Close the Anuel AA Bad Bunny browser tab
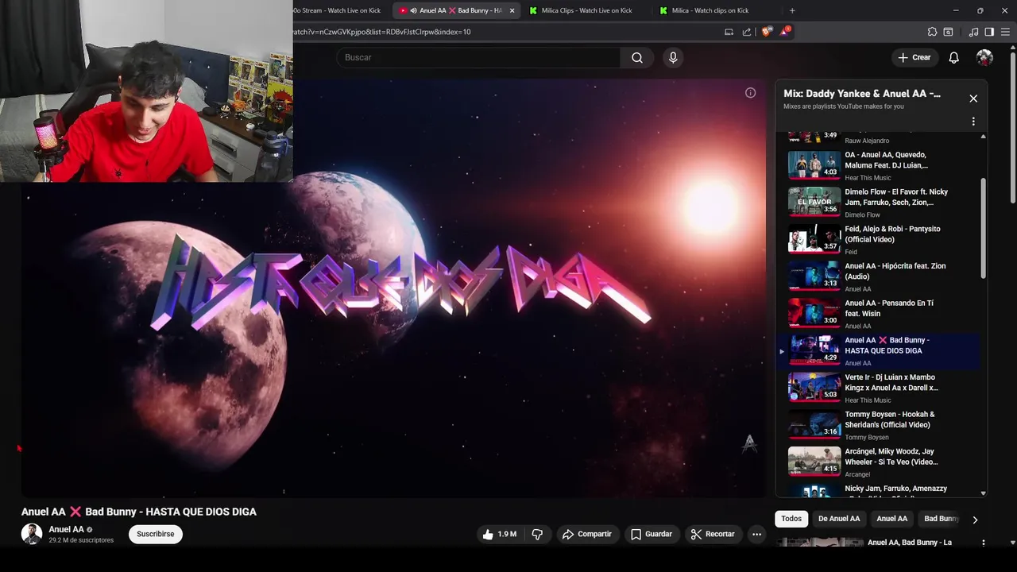The width and height of the screenshot is (1017, 572). click(512, 10)
